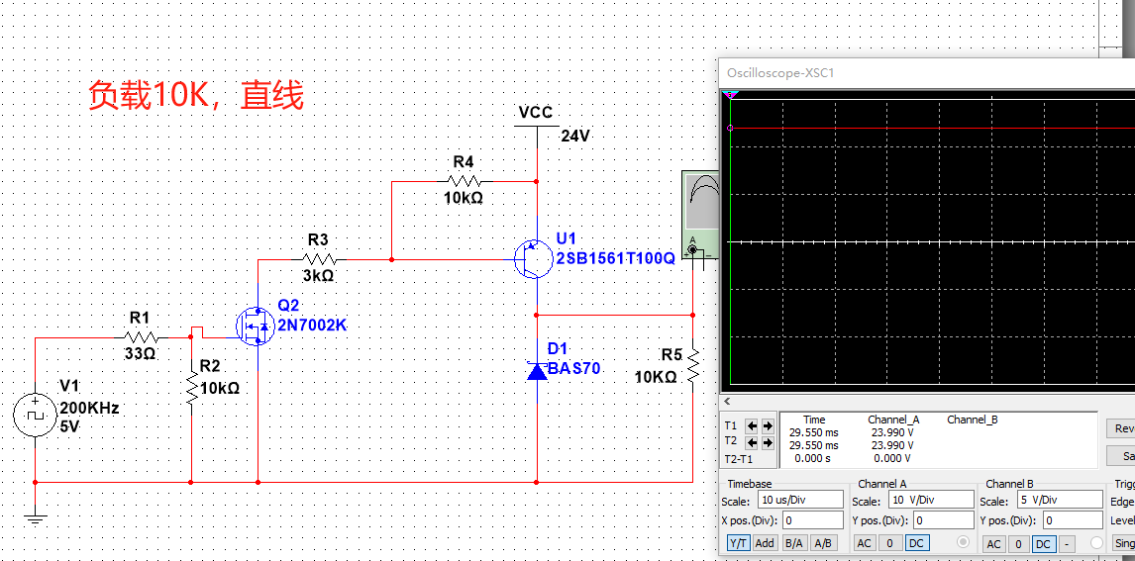Select the V1 square wave source symbol

[x=35, y=416]
